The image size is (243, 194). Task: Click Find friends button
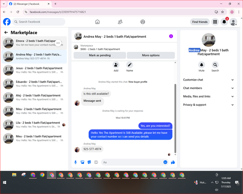tap(200, 22)
